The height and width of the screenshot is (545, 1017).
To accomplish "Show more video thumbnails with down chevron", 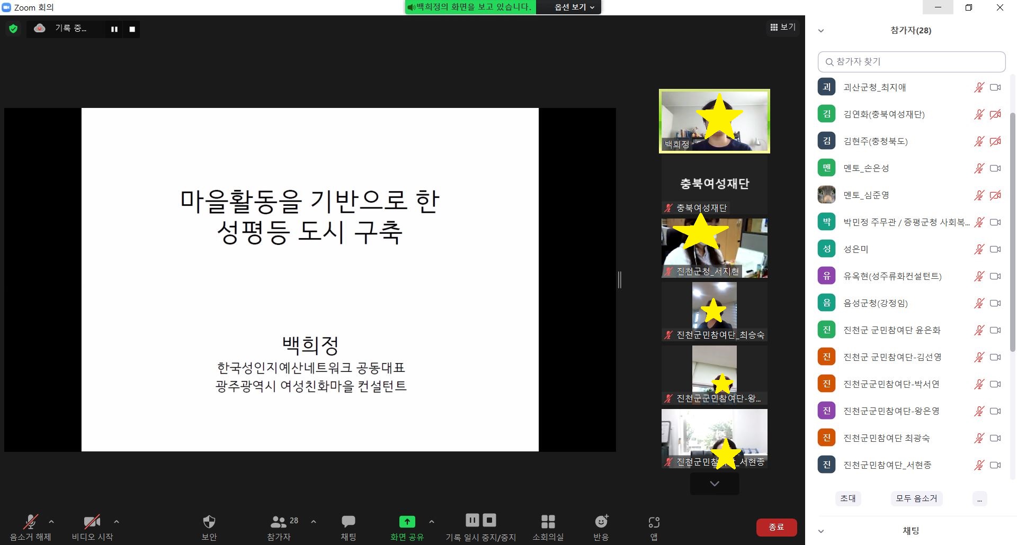I will click(x=714, y=483).
